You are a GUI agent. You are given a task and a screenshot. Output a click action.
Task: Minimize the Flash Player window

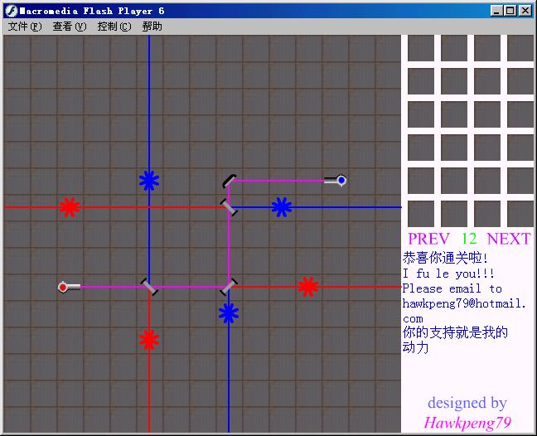tap(496, 11)
